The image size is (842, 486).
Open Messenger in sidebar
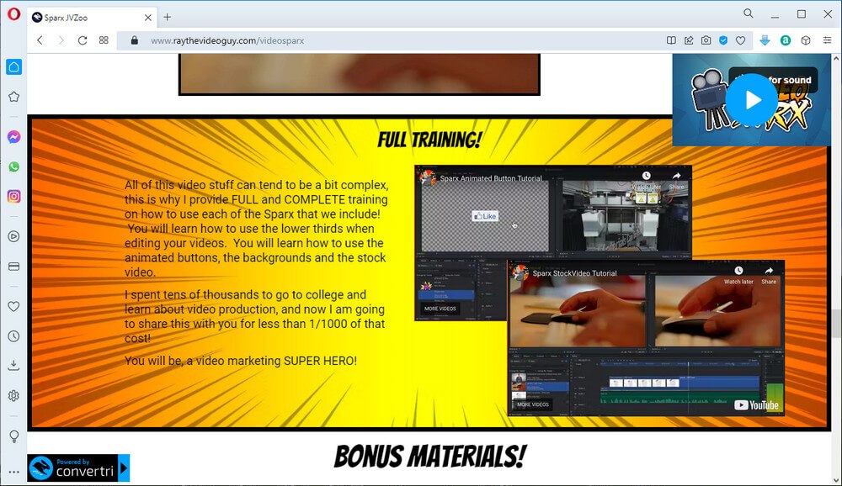pyautogui.click(x=14, y=137)
